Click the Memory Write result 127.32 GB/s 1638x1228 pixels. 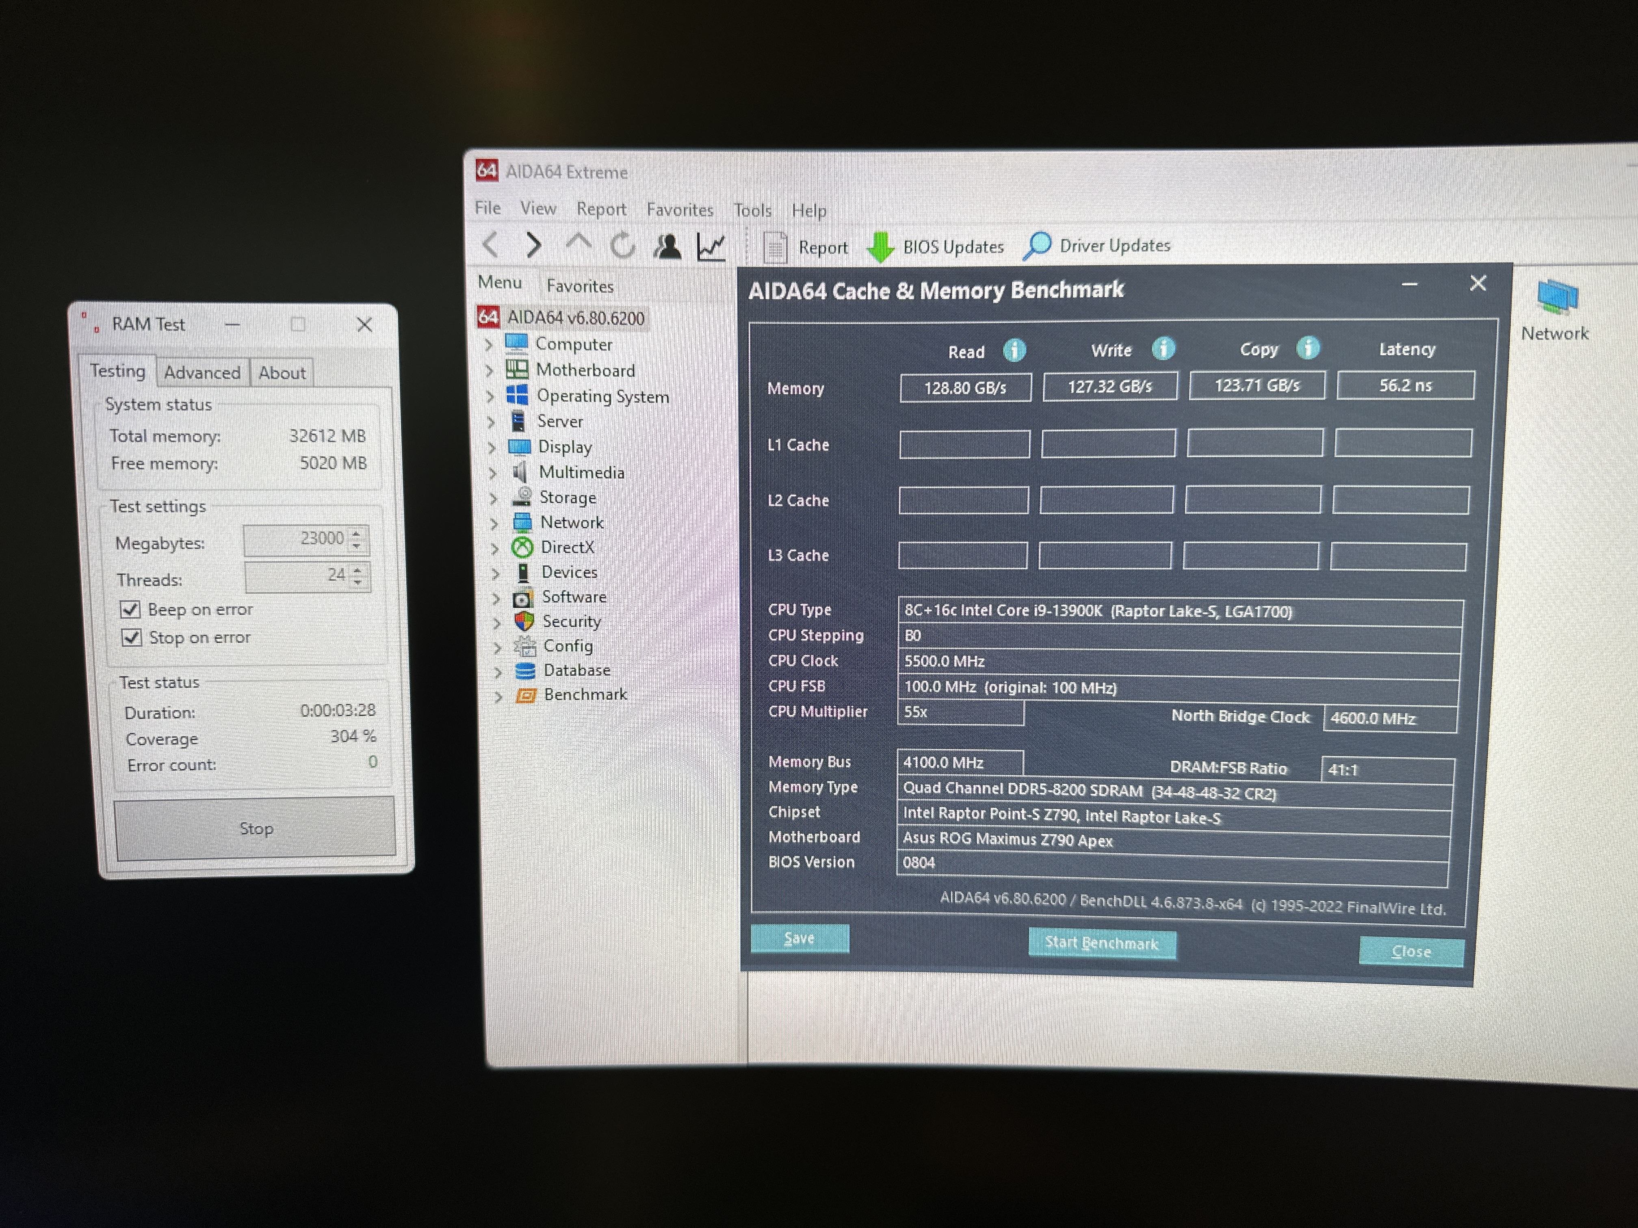click(x=1109, y=386)
